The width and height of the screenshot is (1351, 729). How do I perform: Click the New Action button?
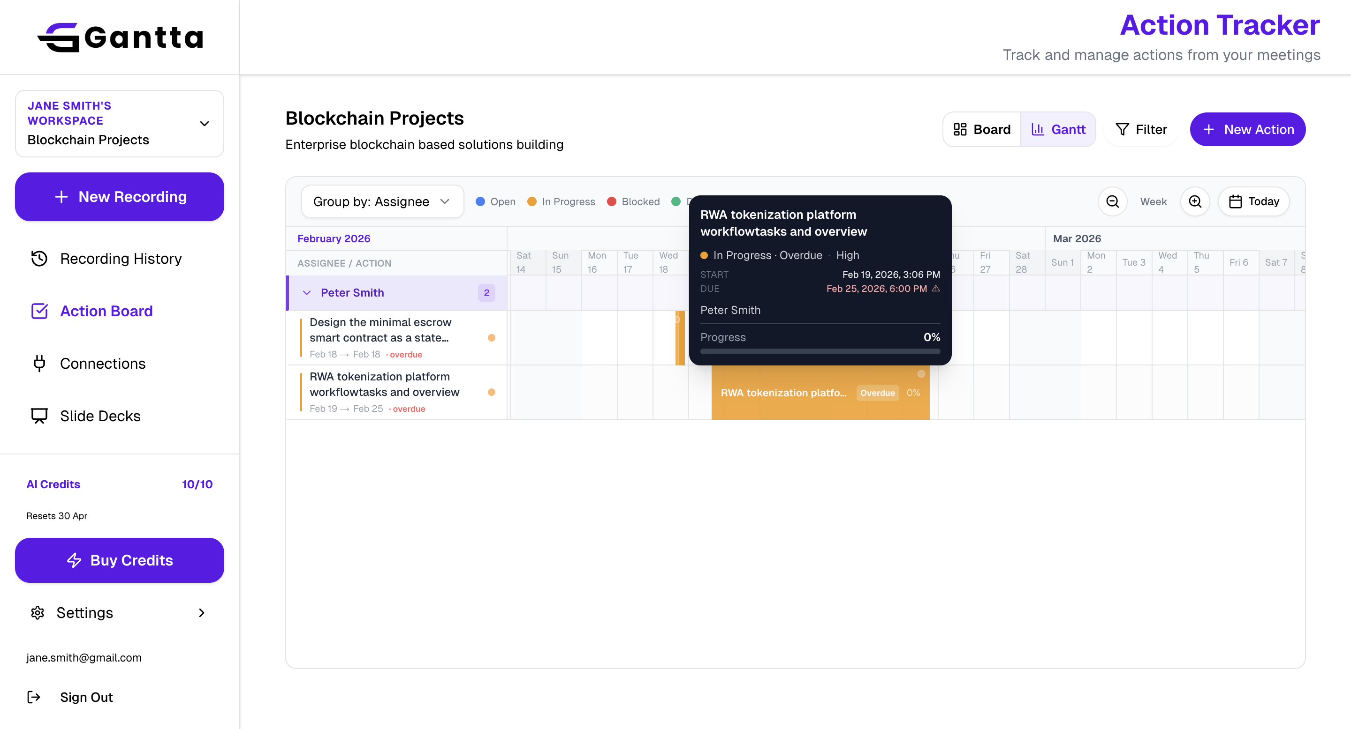1248,129
